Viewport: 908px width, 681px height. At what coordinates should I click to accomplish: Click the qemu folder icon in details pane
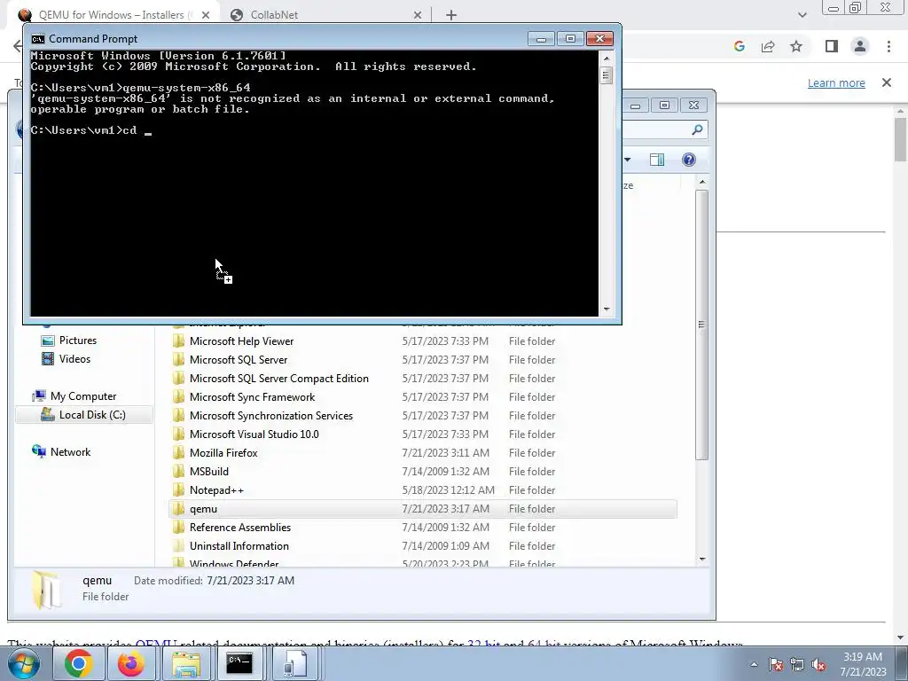[48, 590]
